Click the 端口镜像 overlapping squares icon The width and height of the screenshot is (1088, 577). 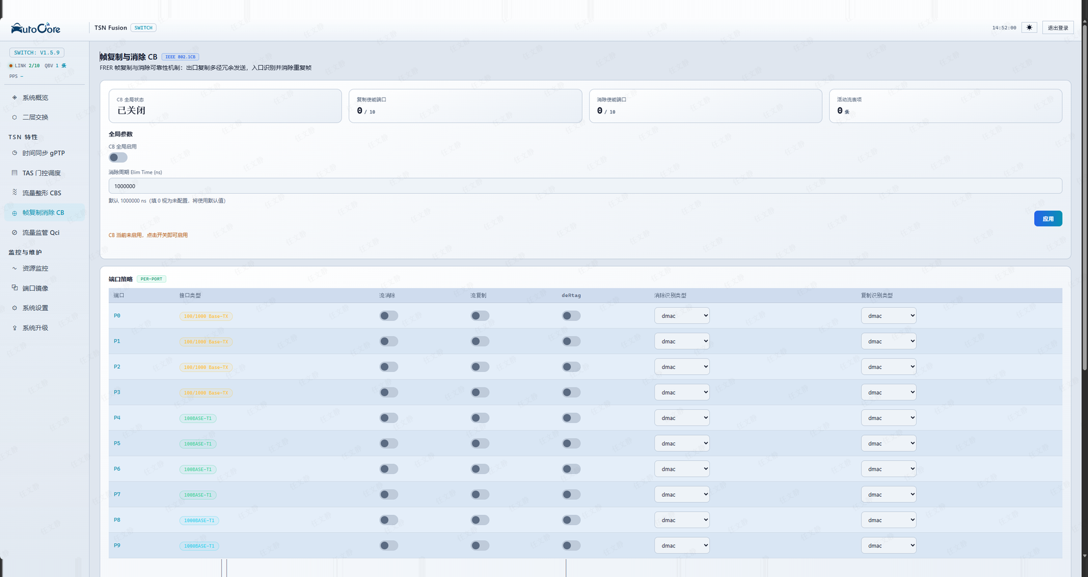tap(15, 288)
